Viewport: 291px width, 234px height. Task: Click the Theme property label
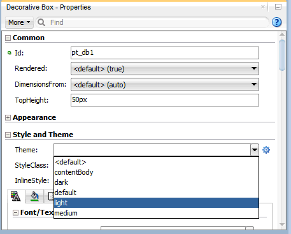point(26,150)
